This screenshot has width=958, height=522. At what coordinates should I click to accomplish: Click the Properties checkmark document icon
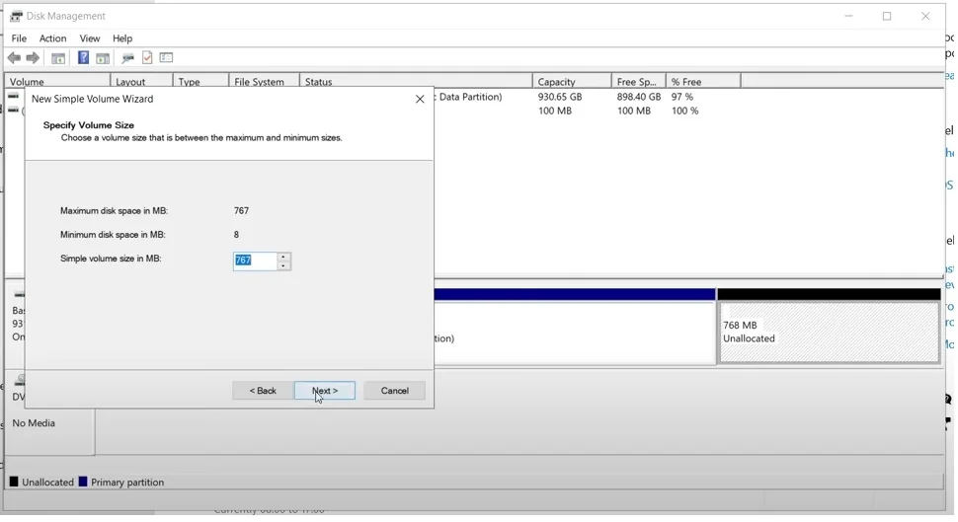pyautogui.click(x=147, y=58)
